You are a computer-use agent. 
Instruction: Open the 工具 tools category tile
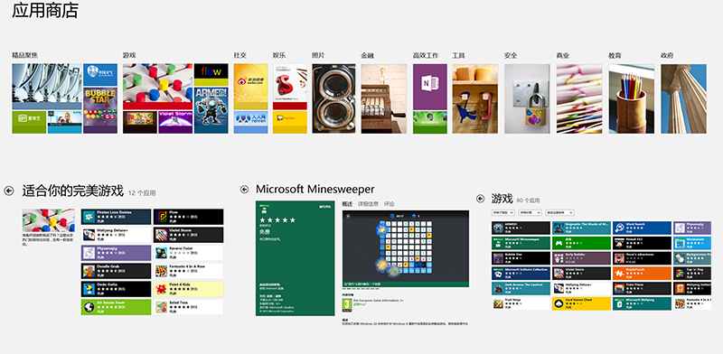tap(475, 98)
